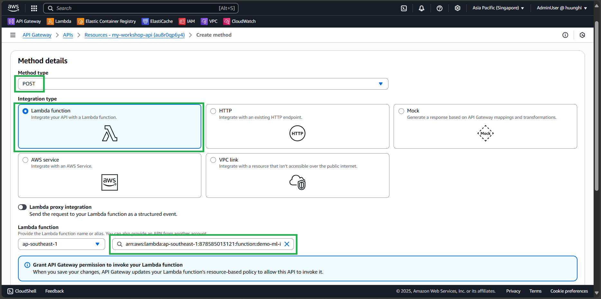Open the Lambda favorite shortcut
This screenshot has height=299, width=601.
coord(59,22)
